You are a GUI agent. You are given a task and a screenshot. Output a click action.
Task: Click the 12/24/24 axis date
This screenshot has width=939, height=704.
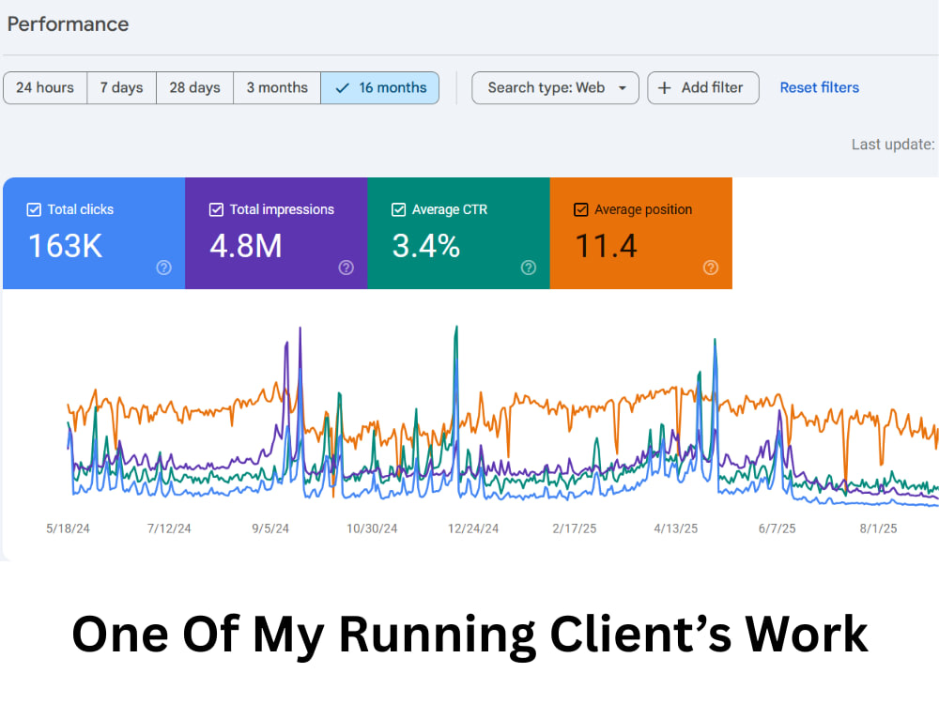[473, 528]
